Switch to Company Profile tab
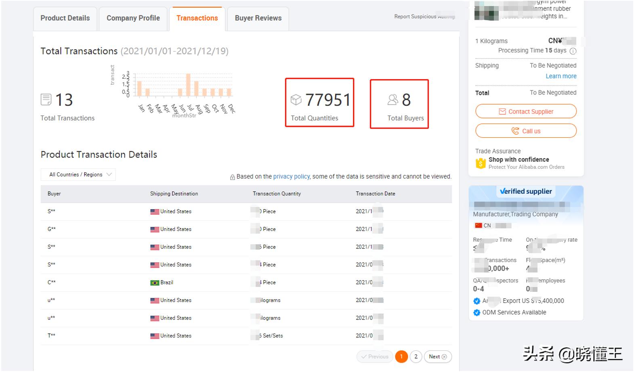This screenshot has width=634, height=373. click(x=133, y=18)
